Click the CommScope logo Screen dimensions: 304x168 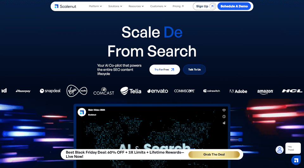click(x=184, y=91)
